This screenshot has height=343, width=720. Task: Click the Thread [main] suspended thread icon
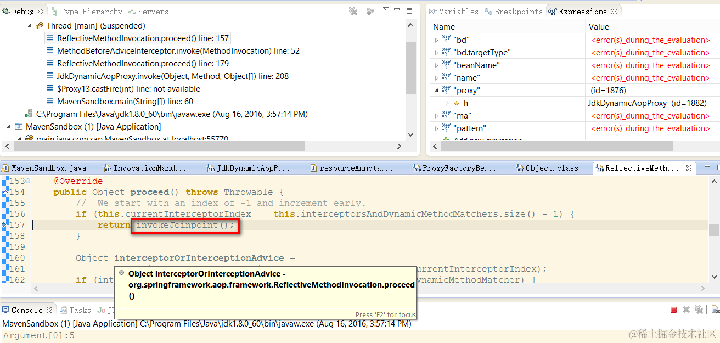(40, 26)
